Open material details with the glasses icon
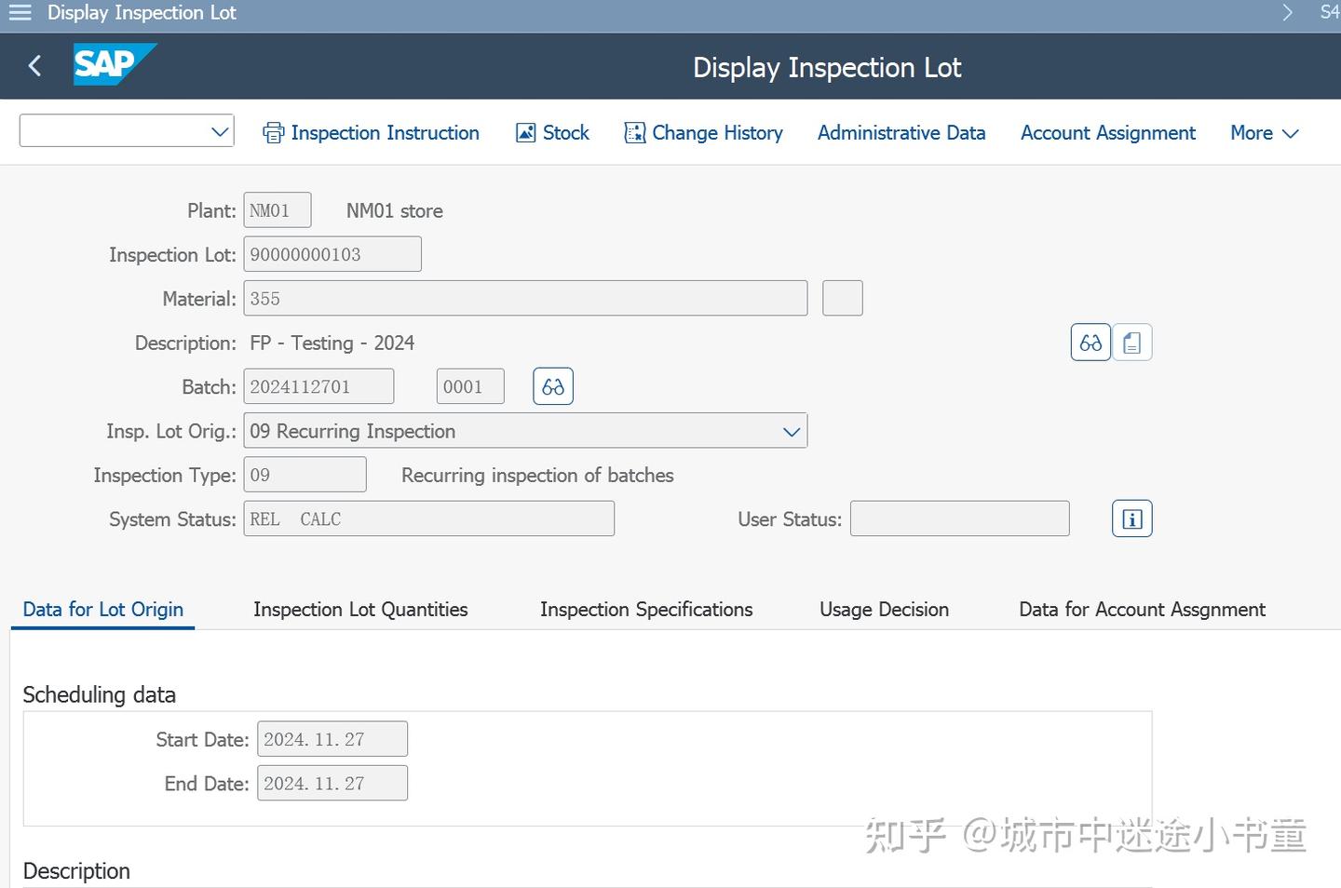Viewport: 1341px width, 888px height. coord(1090,342)
